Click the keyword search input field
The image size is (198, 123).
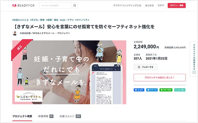pos(55,6)
